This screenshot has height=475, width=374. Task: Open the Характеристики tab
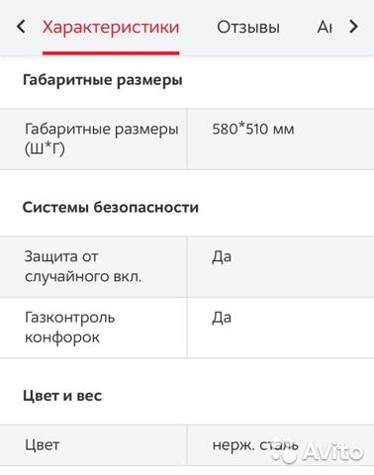tap(111, 27)
